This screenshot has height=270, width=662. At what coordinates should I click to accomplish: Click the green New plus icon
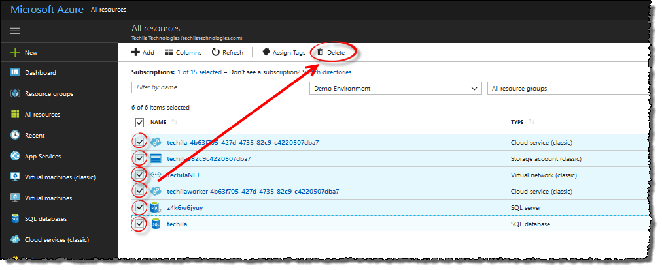click(x=15, y=52)
